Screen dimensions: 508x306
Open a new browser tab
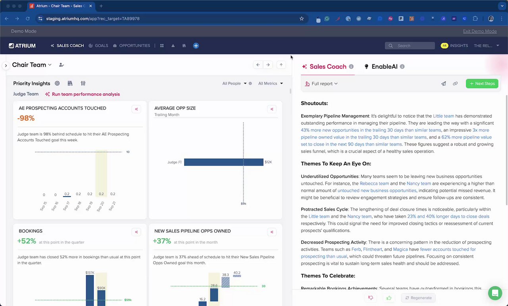point(101,6)
